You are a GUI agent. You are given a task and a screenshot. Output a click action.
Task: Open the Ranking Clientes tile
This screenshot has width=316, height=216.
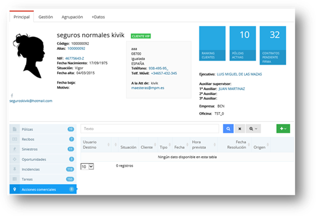click(212, 43)
